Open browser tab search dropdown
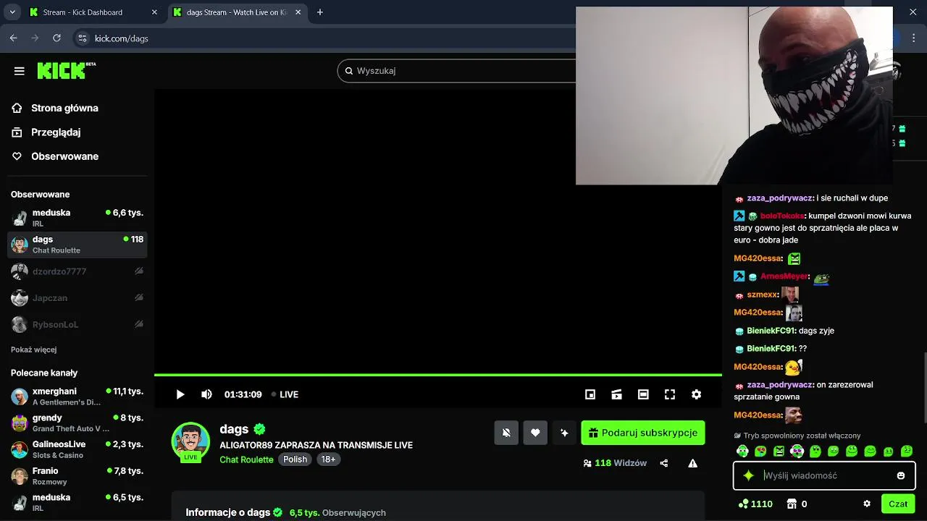This screenshot has height=521, width=927. [x=12, y=12]
